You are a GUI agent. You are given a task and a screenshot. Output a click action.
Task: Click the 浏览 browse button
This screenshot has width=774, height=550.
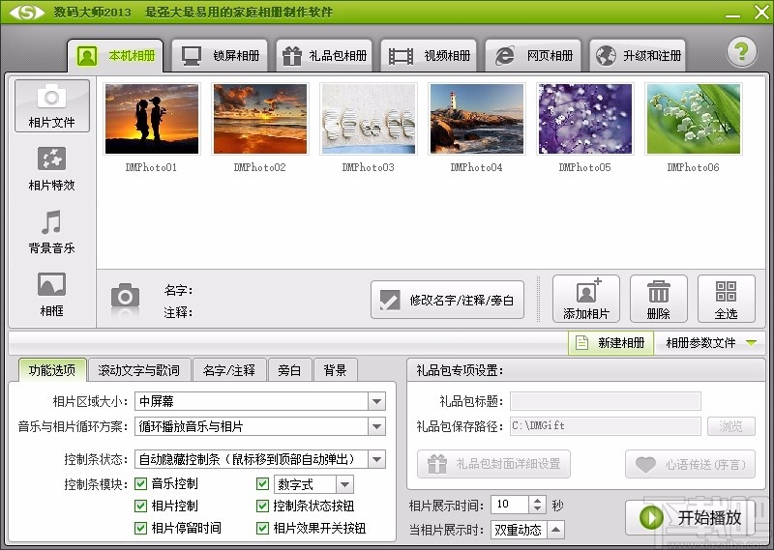(x=731, y=425)
